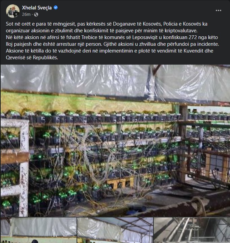Click the words "Qeverisë së Republikës"
Image resolution: width=230 pixels, height=243 pixels.
(32, 58)
